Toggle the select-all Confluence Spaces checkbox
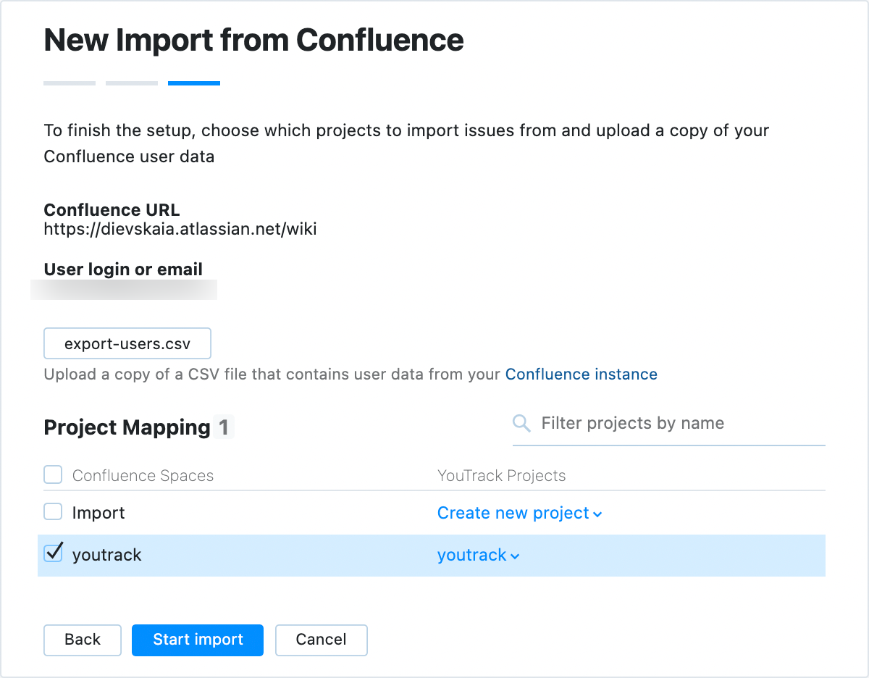The width and height of the screenshot is (869, 678). tap(53, 475)
